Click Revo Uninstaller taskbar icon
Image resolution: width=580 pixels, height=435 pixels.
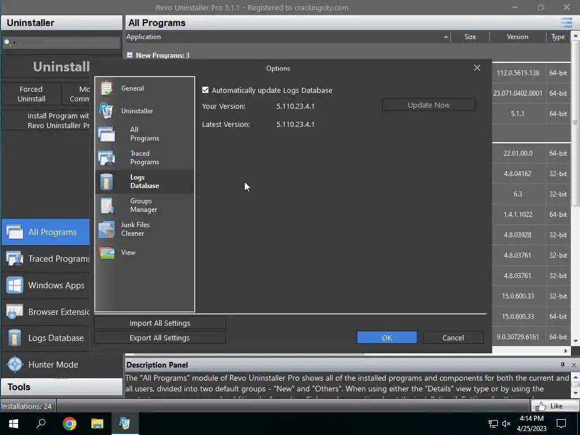click(x=125, y=424)
